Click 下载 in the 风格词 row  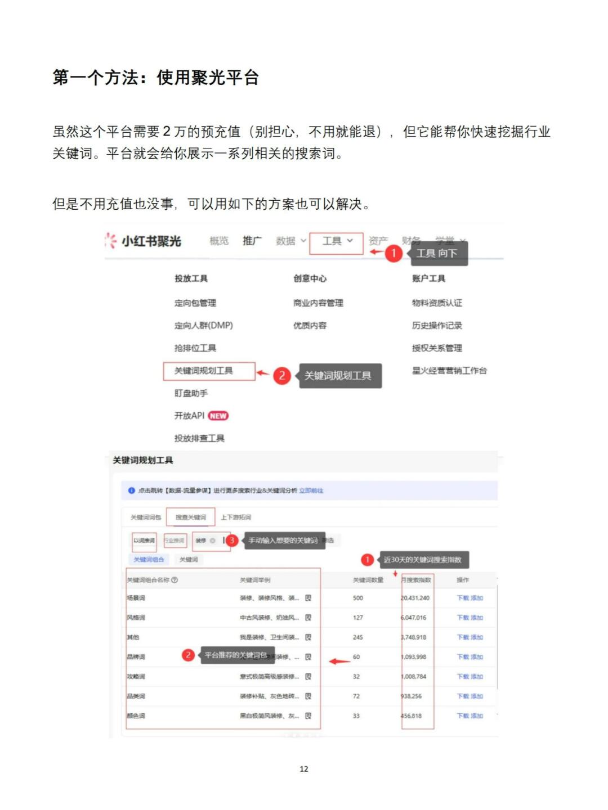tap(463, 618)
